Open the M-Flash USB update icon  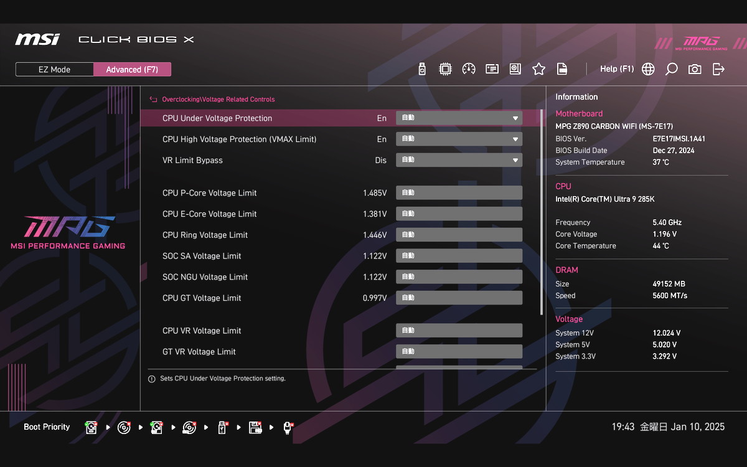tap(422, 69)
